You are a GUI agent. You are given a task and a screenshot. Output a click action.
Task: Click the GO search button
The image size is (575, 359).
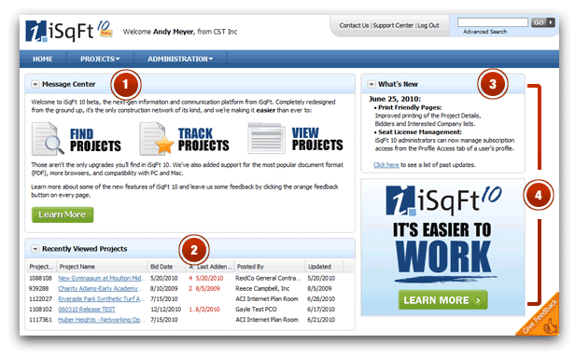539,22
